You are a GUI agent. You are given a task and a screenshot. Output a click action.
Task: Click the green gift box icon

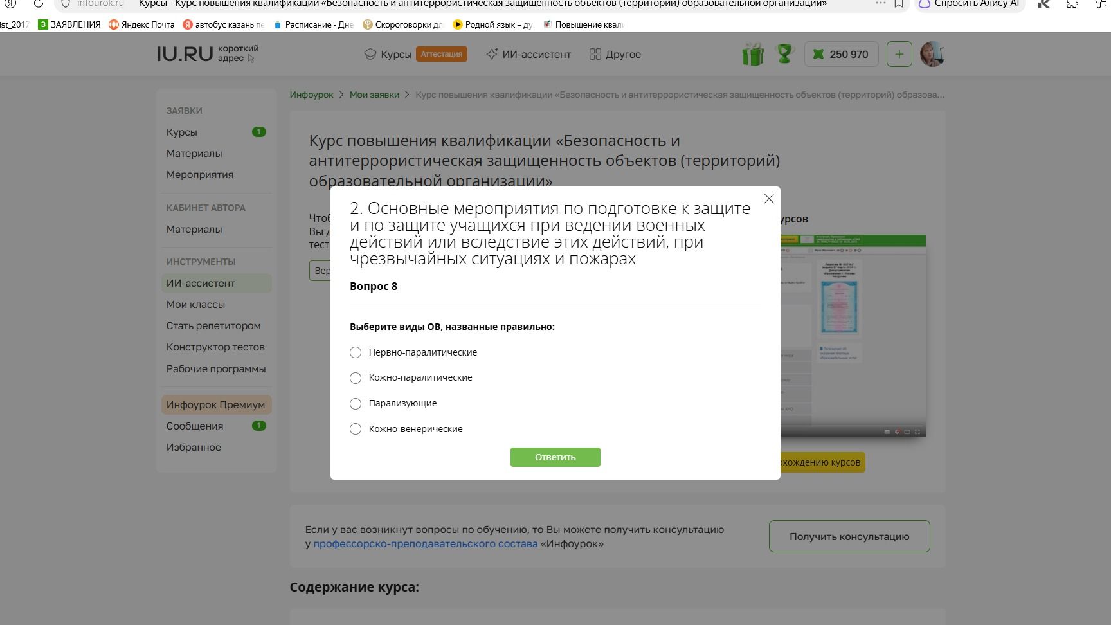pos(753,54)
